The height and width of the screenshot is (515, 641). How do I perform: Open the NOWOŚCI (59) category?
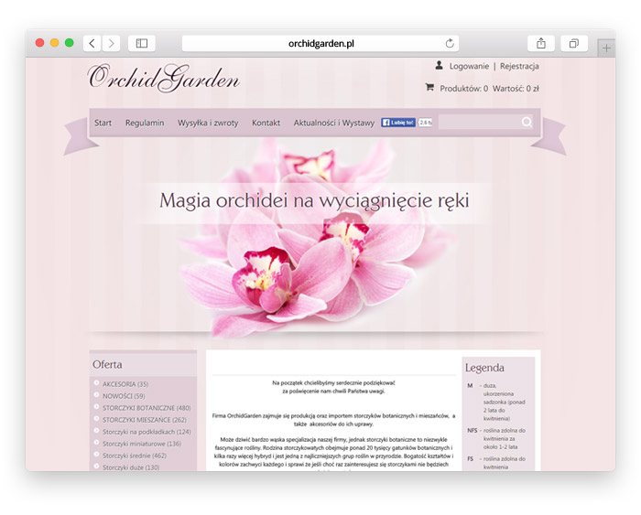tap(124, 396)
